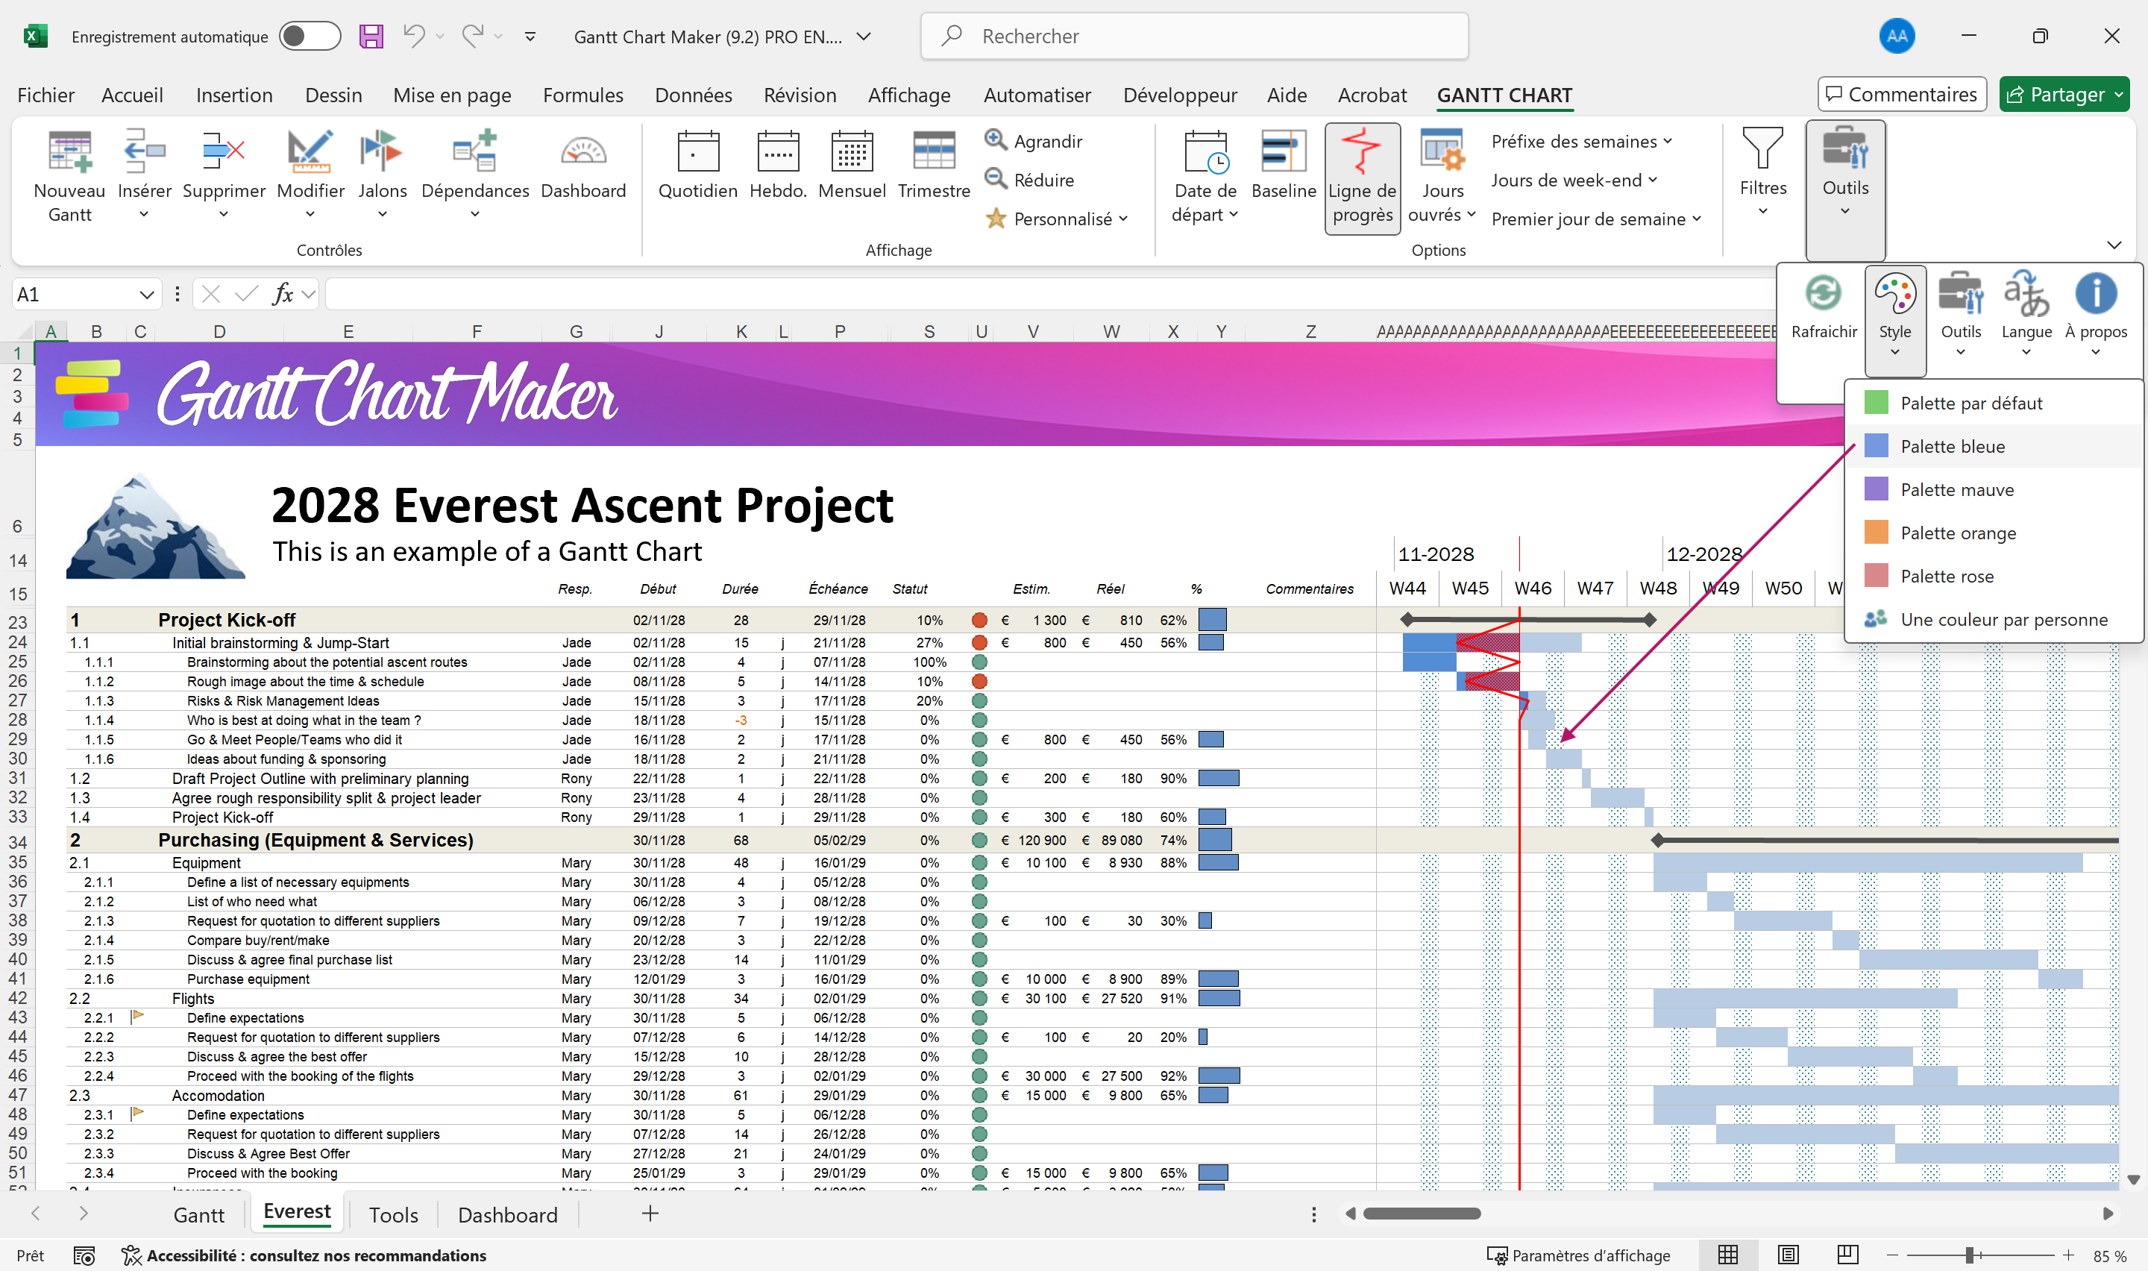Open the À propos info icon

coord(2095,295)
